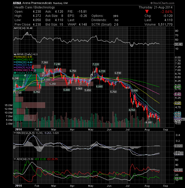This screenshot has width=185, height=188.
Task: Click the 4.760 low price label
Action: click(x=132, y=110)
